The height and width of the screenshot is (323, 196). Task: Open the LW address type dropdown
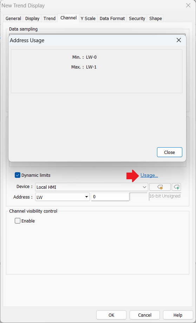[x=63, y=197]
